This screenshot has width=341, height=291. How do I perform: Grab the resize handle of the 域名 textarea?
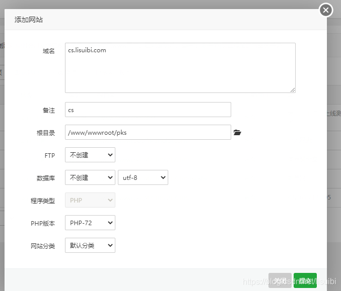pos(293,90)
